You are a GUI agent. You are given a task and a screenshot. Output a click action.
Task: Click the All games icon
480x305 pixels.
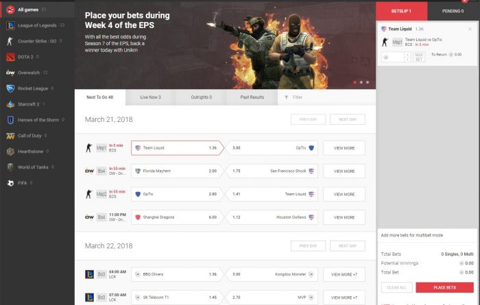click(x=10, y=10)
